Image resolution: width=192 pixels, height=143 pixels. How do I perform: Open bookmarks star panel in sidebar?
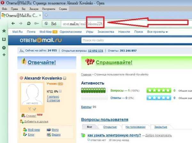[x=4, y=31]
